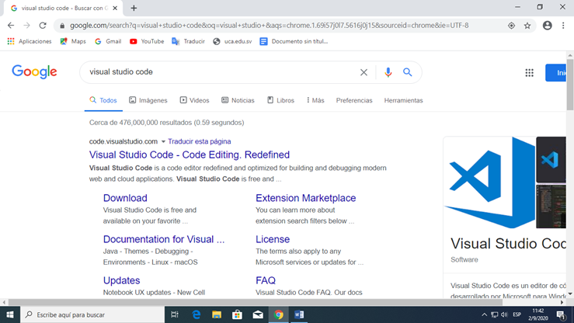This screenshot has height=323, width=574.
Task: Start voice search with microphone
Action: [388, 72]
